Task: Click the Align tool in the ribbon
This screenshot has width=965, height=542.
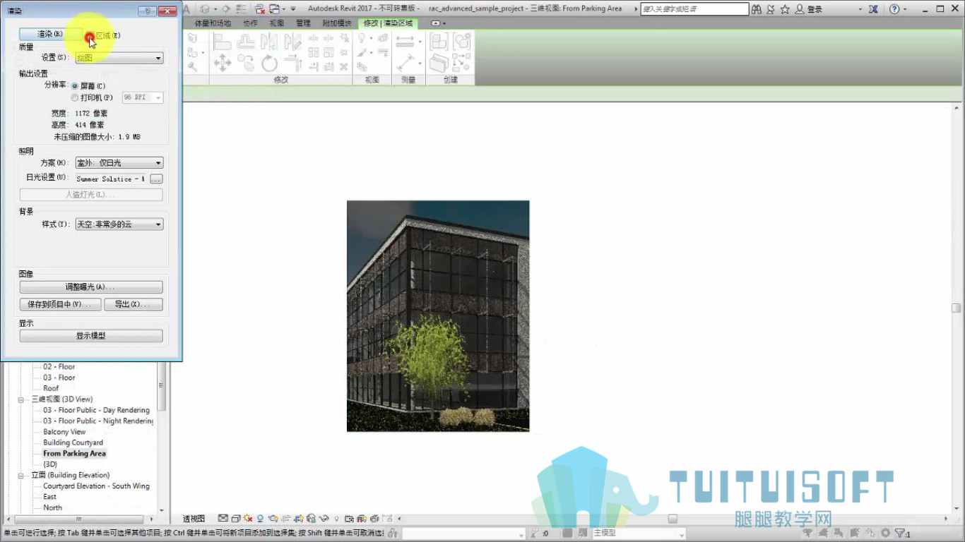Action: point(223,41)
